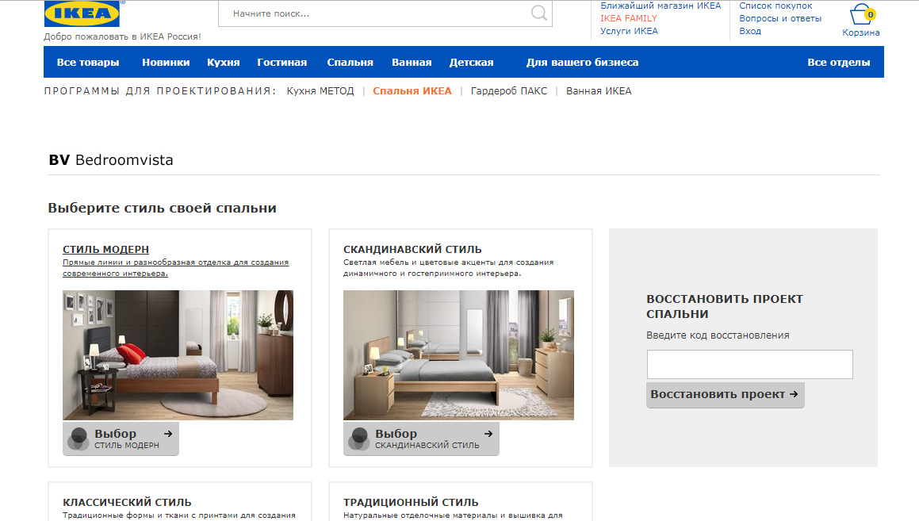The height and width of the screenshot is (521, 919).
Task: Switch to 'Гардероб ПАКС' planner
Action: (x=508, y=91)
